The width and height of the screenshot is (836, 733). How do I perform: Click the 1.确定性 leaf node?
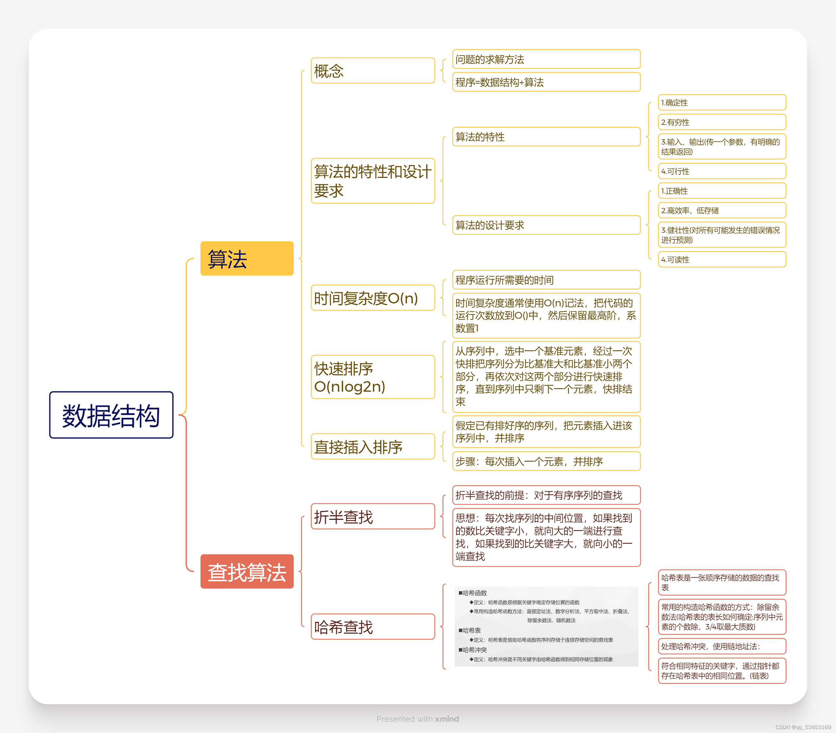[722, 103]
